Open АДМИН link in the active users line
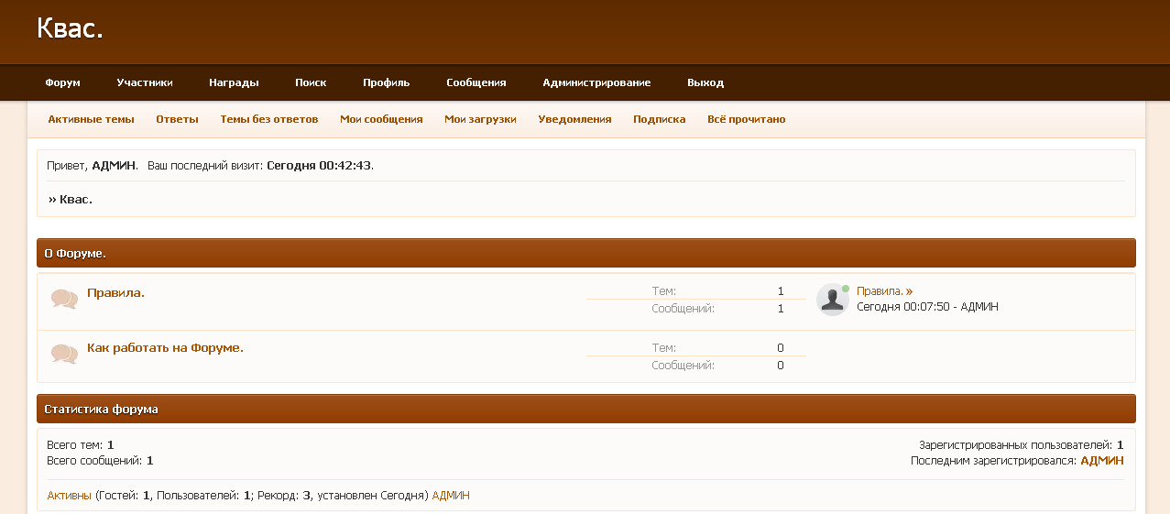Screen dimensions: 1170x514 [x=451, y=496]
